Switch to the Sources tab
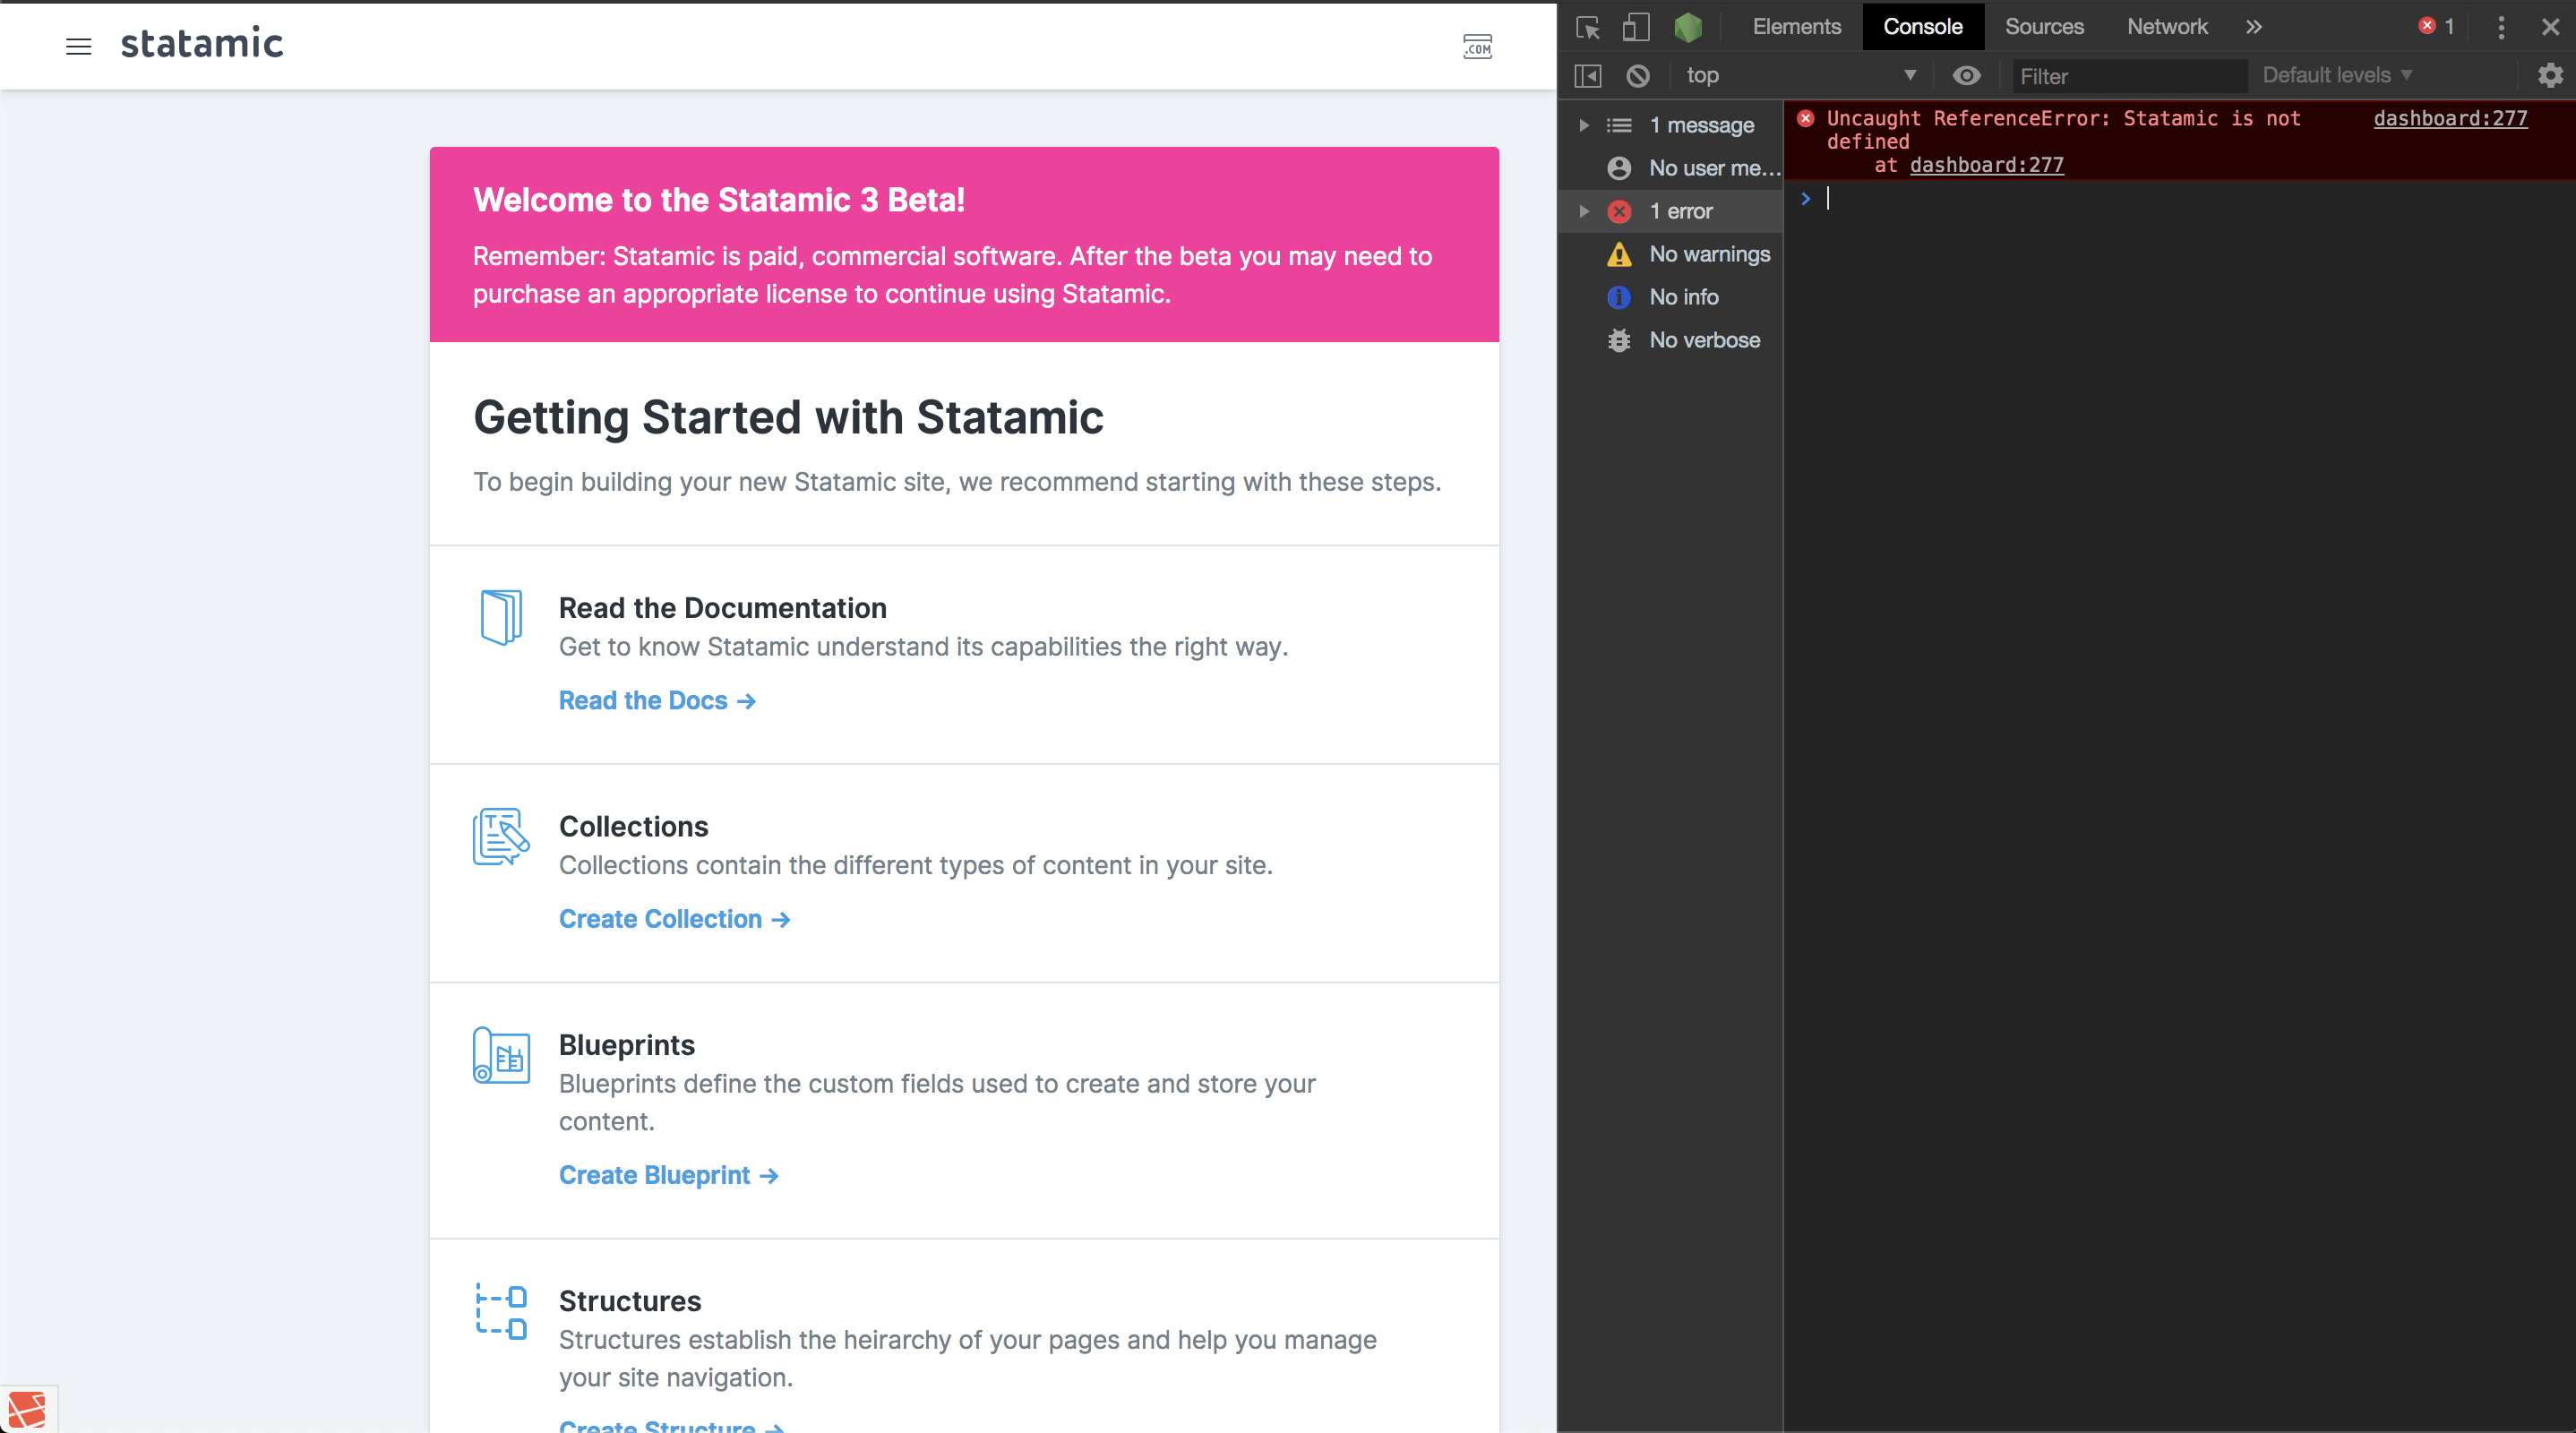2576x1433 pixels. pos(2044,27)
